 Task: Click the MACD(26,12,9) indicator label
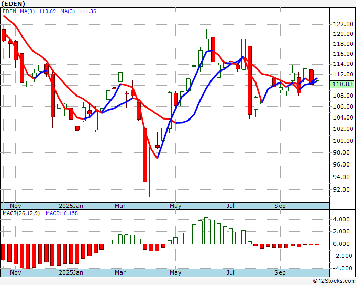point(21,213)
